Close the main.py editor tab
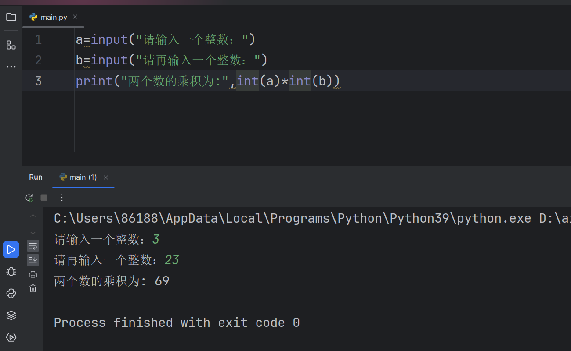Image resolution: width=571 pixels, height=351 pixels. pyautogui.click(x=75, y=17)
